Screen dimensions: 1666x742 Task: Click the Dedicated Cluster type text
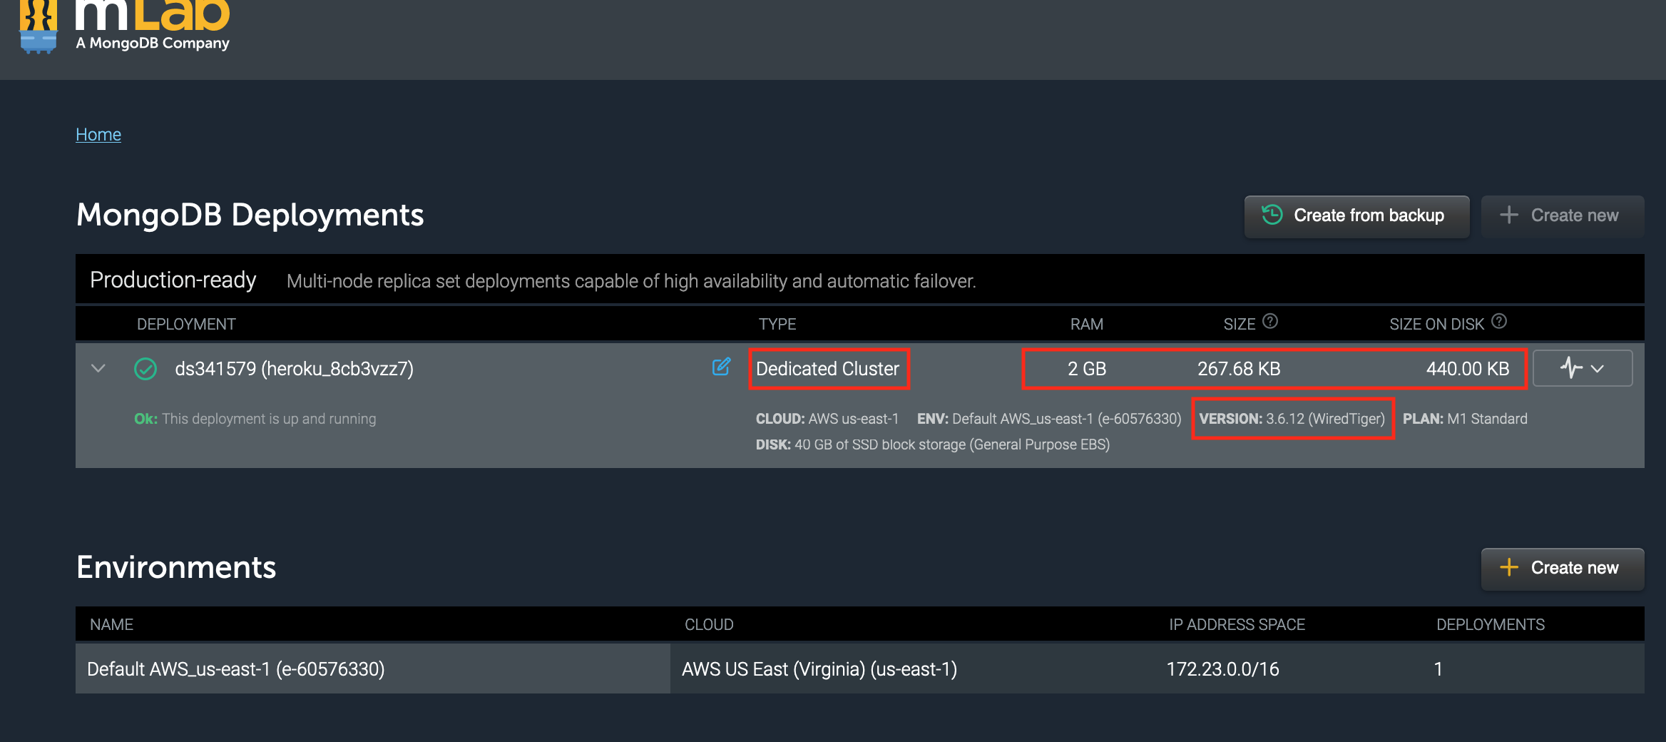click(827, 369)
